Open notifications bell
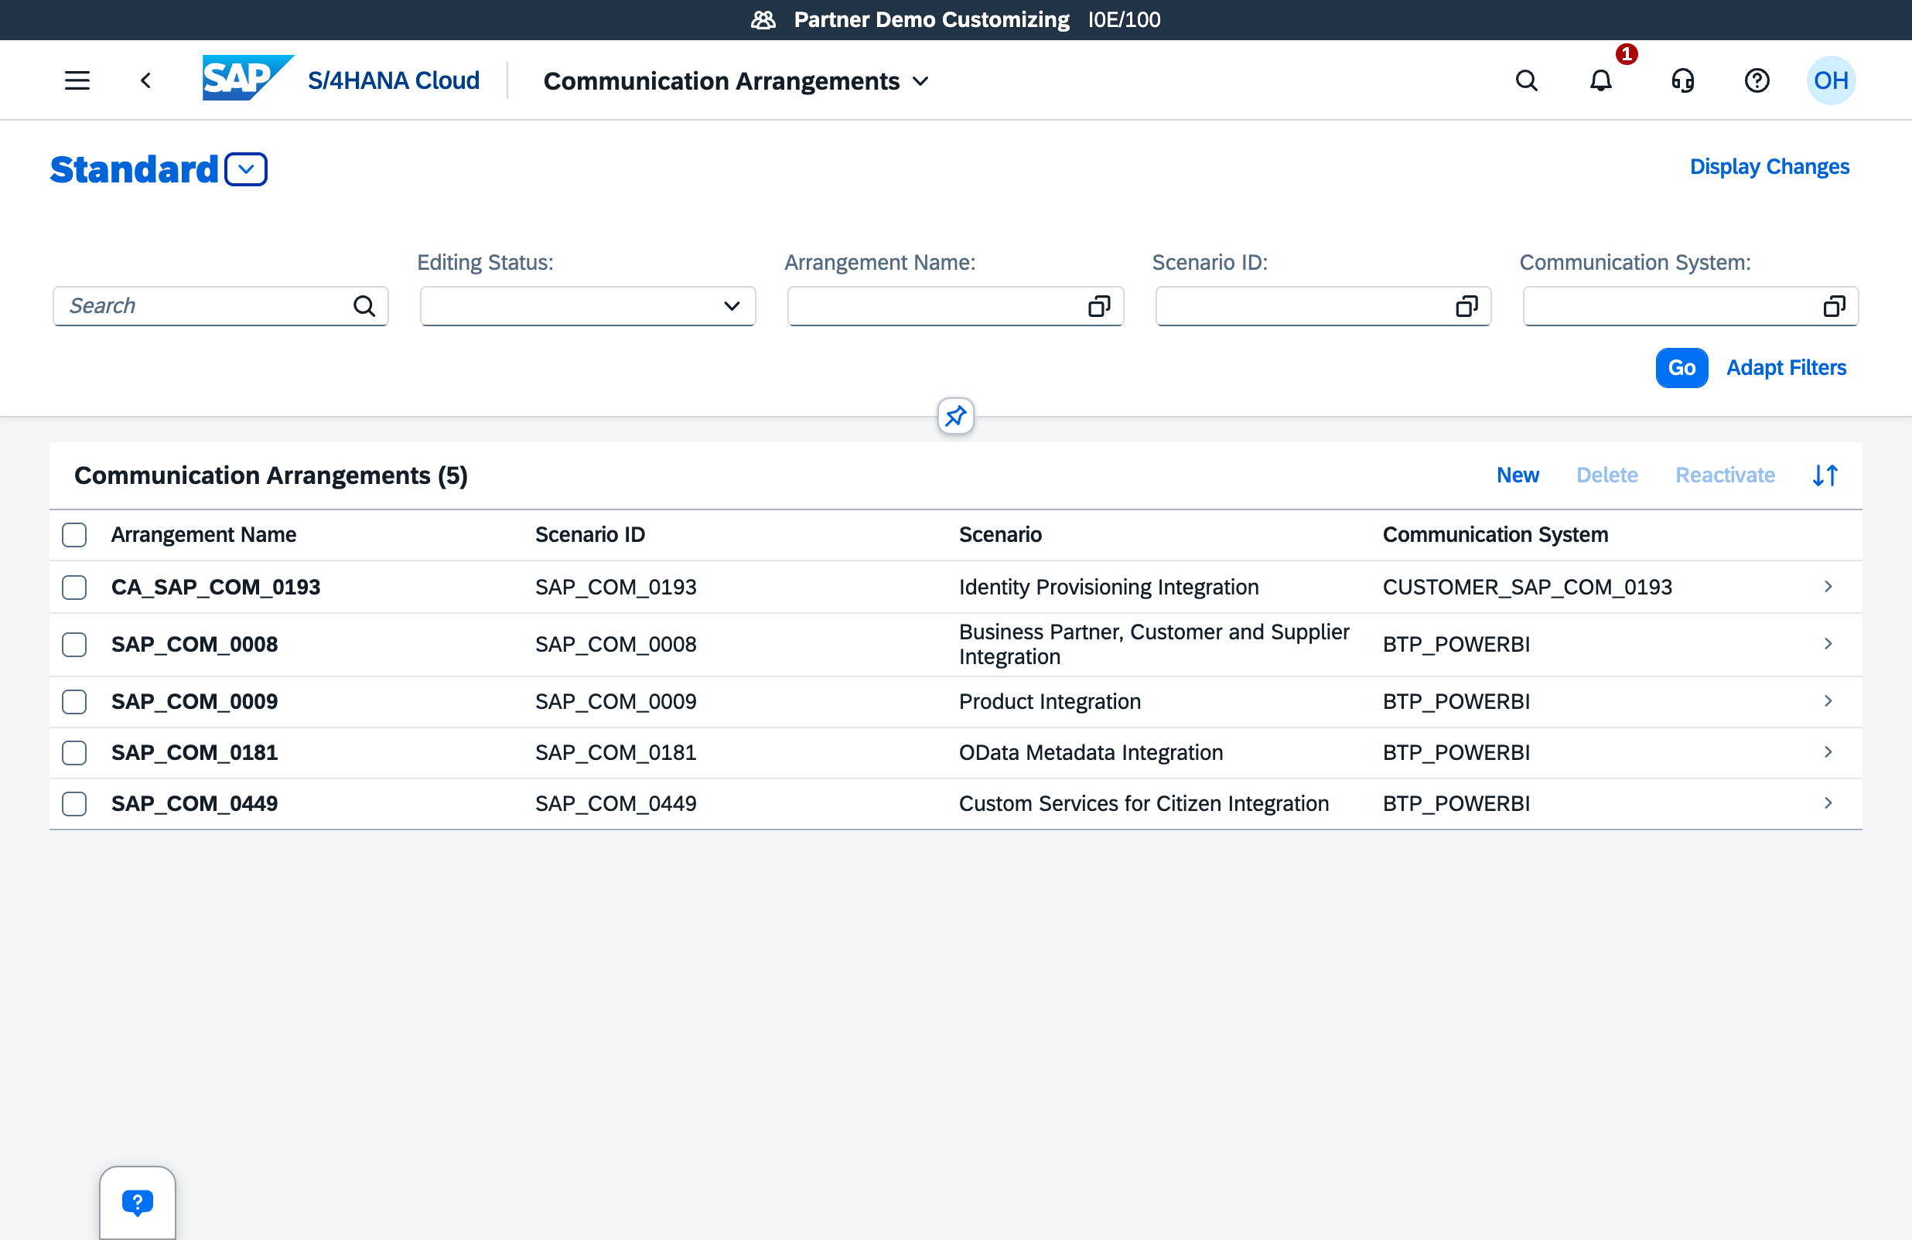 [1600, 80]
